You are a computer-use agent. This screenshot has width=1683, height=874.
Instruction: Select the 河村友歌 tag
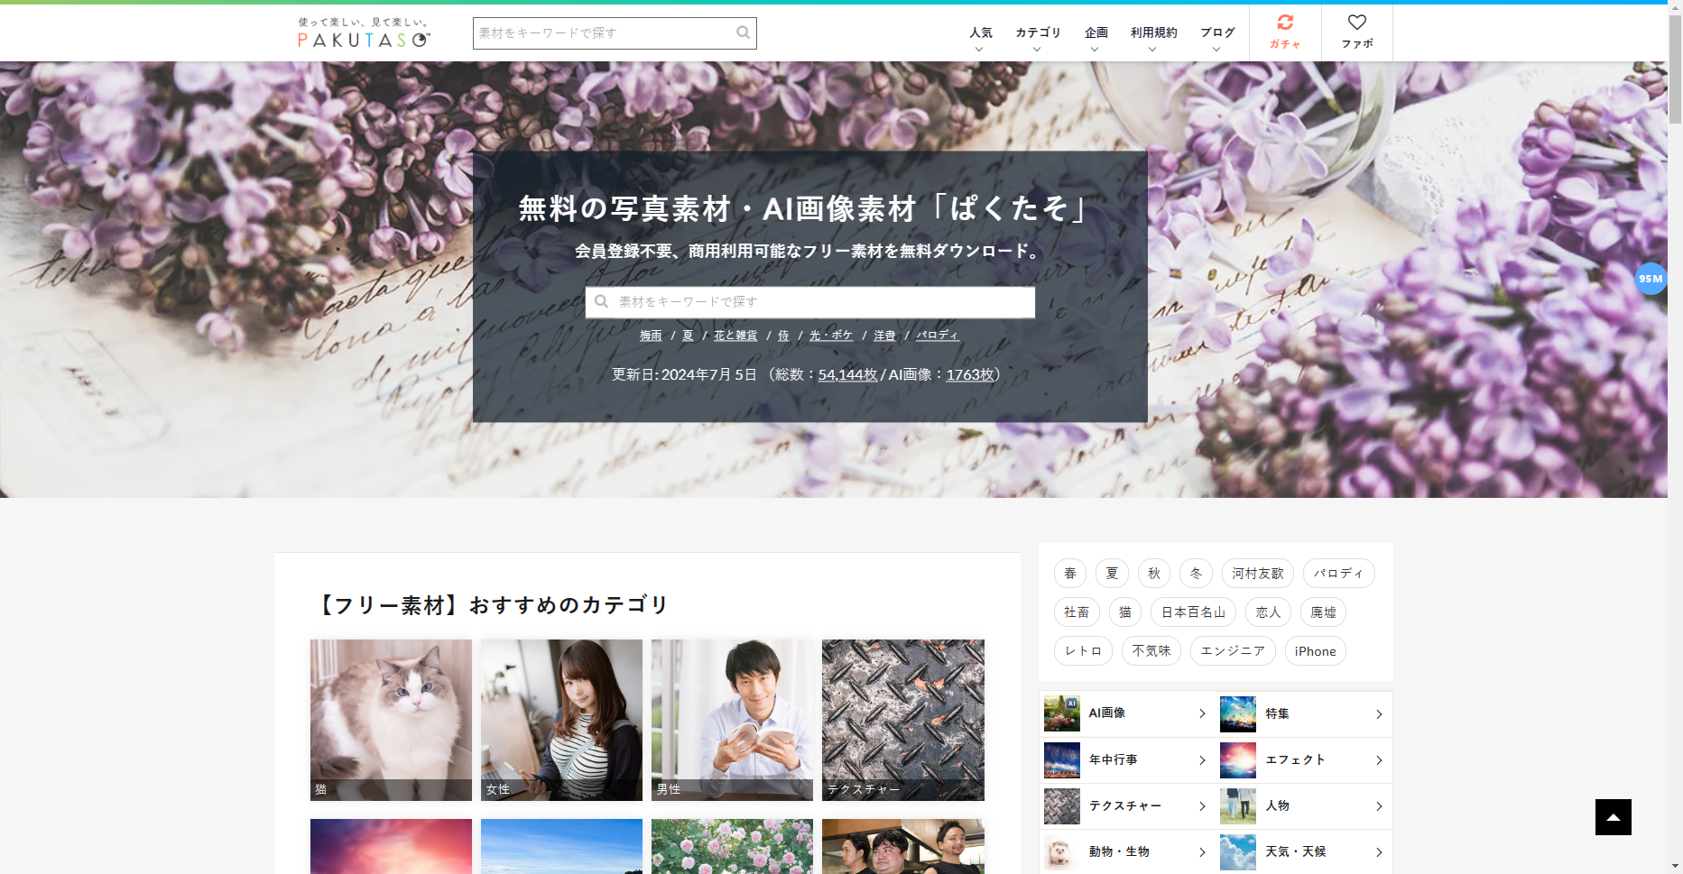click(x=1258, y=574)
